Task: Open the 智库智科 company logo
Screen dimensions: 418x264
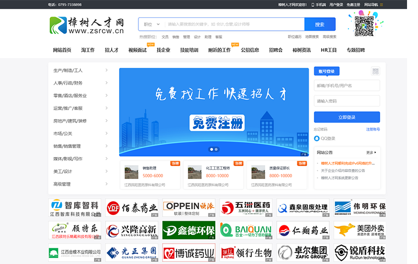Action: [x=75, y=208]
